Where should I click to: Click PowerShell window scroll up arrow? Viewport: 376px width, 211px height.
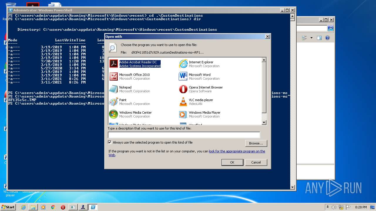(292, 16)
